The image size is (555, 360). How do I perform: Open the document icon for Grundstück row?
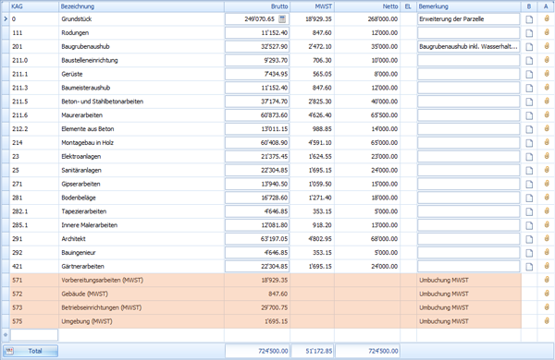(x=529, y=19)
